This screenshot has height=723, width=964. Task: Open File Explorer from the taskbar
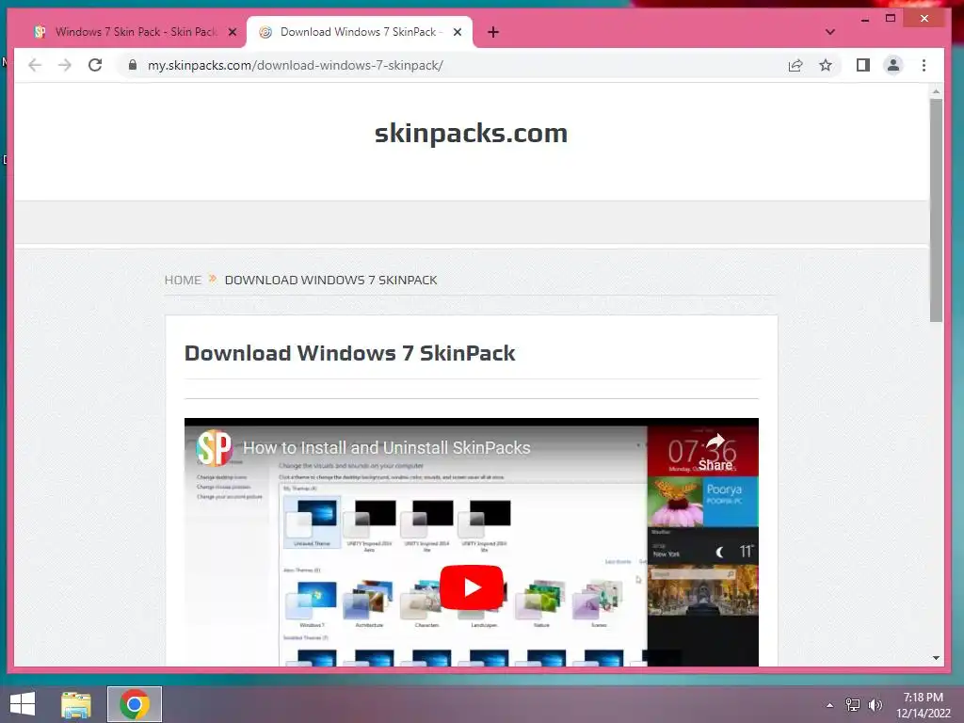tap(76, 704)
